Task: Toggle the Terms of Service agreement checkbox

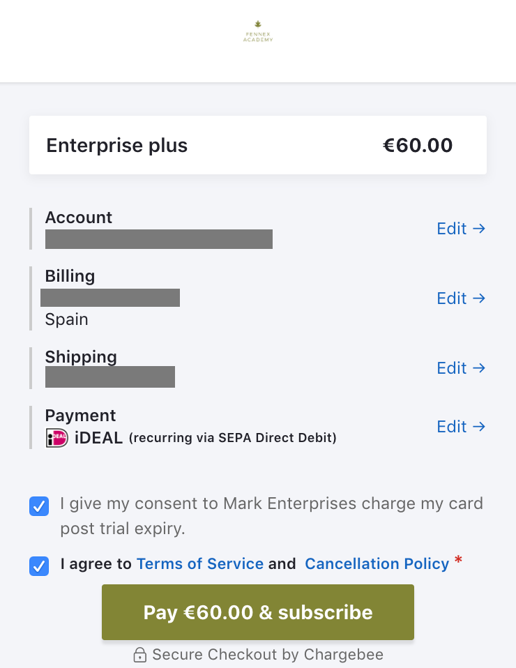Action: [x=40, y=565]
